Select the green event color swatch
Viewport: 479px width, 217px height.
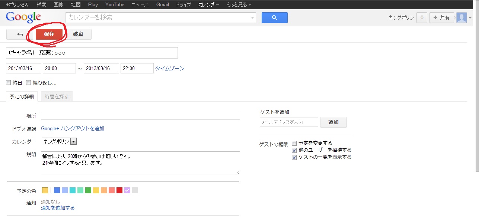click(x=88, y=190)
